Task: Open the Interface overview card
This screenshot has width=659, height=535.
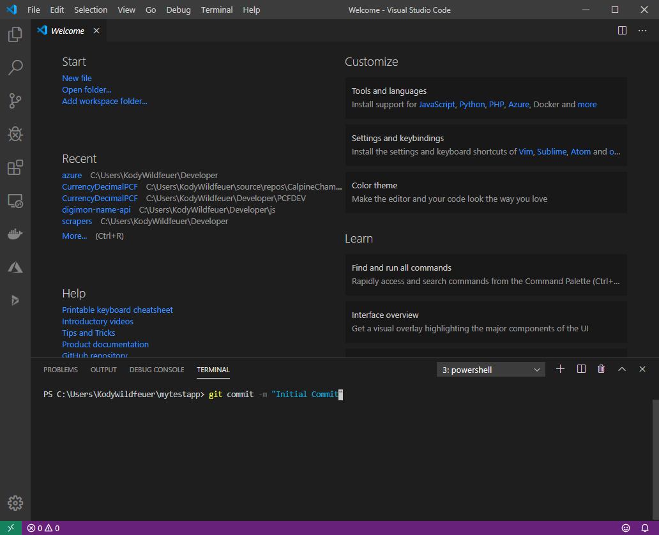Action: coord(486,322)
